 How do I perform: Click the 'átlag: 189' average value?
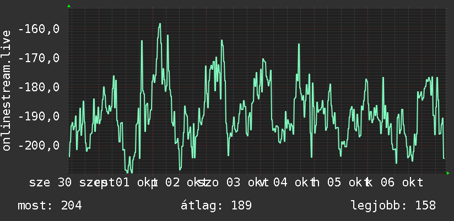click(x=216, y=206)
